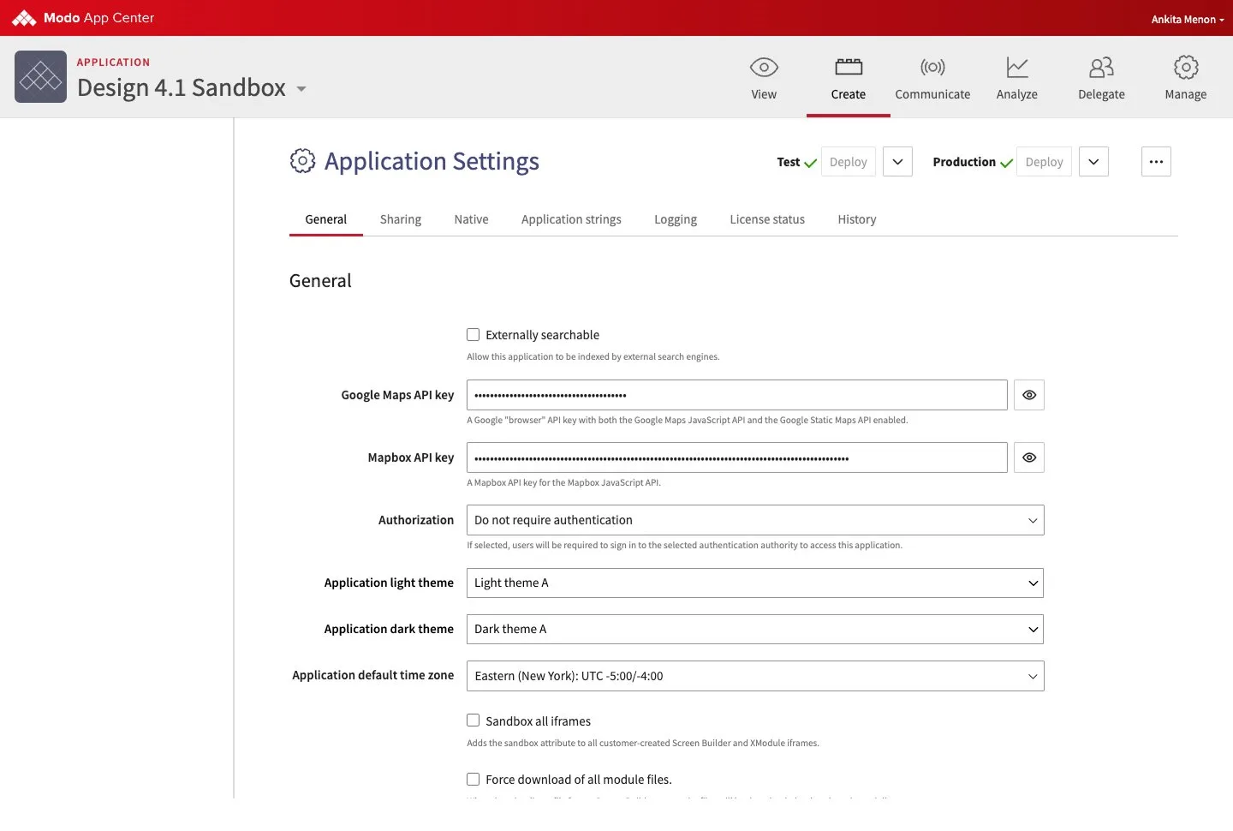The height and width of the screenshot is (831, 1233).
Task: Open the Test deploy options dropdown
Action: [897, 162]
